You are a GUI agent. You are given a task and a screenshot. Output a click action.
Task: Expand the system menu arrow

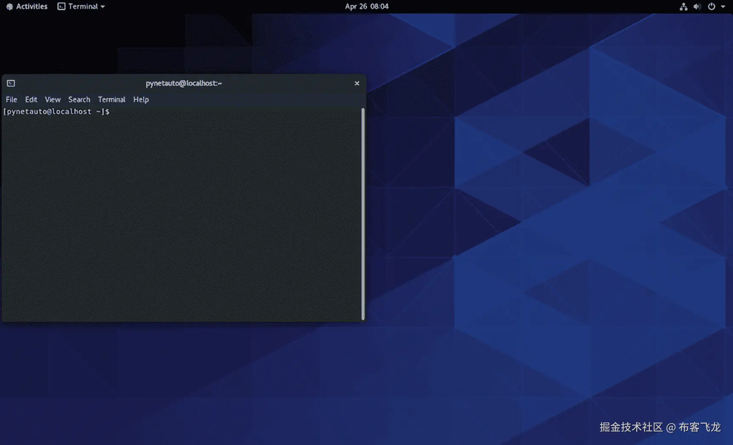723,6
